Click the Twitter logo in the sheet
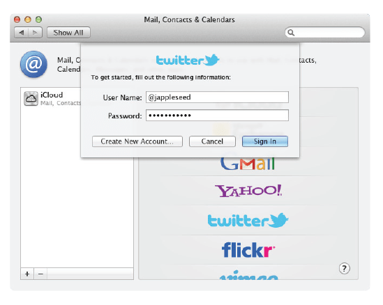 (188, 60)
